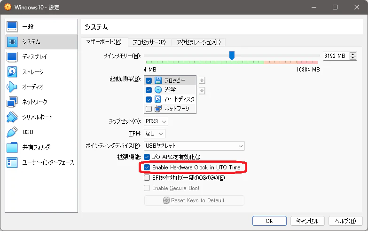
Task: Click the 8192 MB memory input field
Action: click(336, 56)
